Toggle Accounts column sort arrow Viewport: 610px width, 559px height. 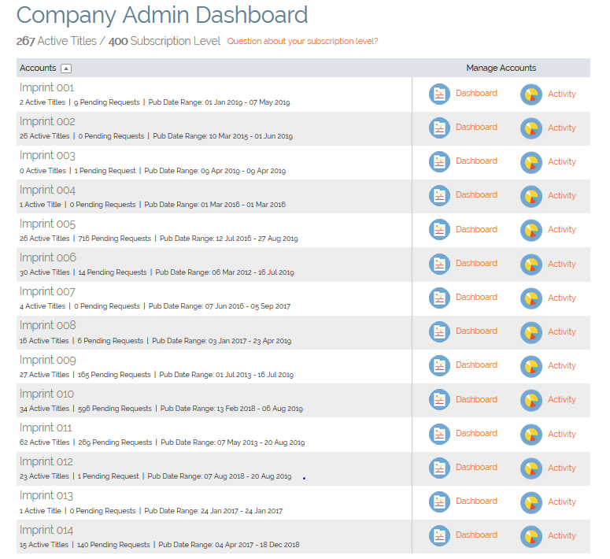[x=66, y=68]
